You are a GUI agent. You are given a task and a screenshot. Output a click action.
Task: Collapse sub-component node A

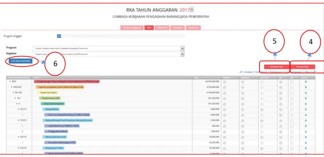tap(16, 104)
